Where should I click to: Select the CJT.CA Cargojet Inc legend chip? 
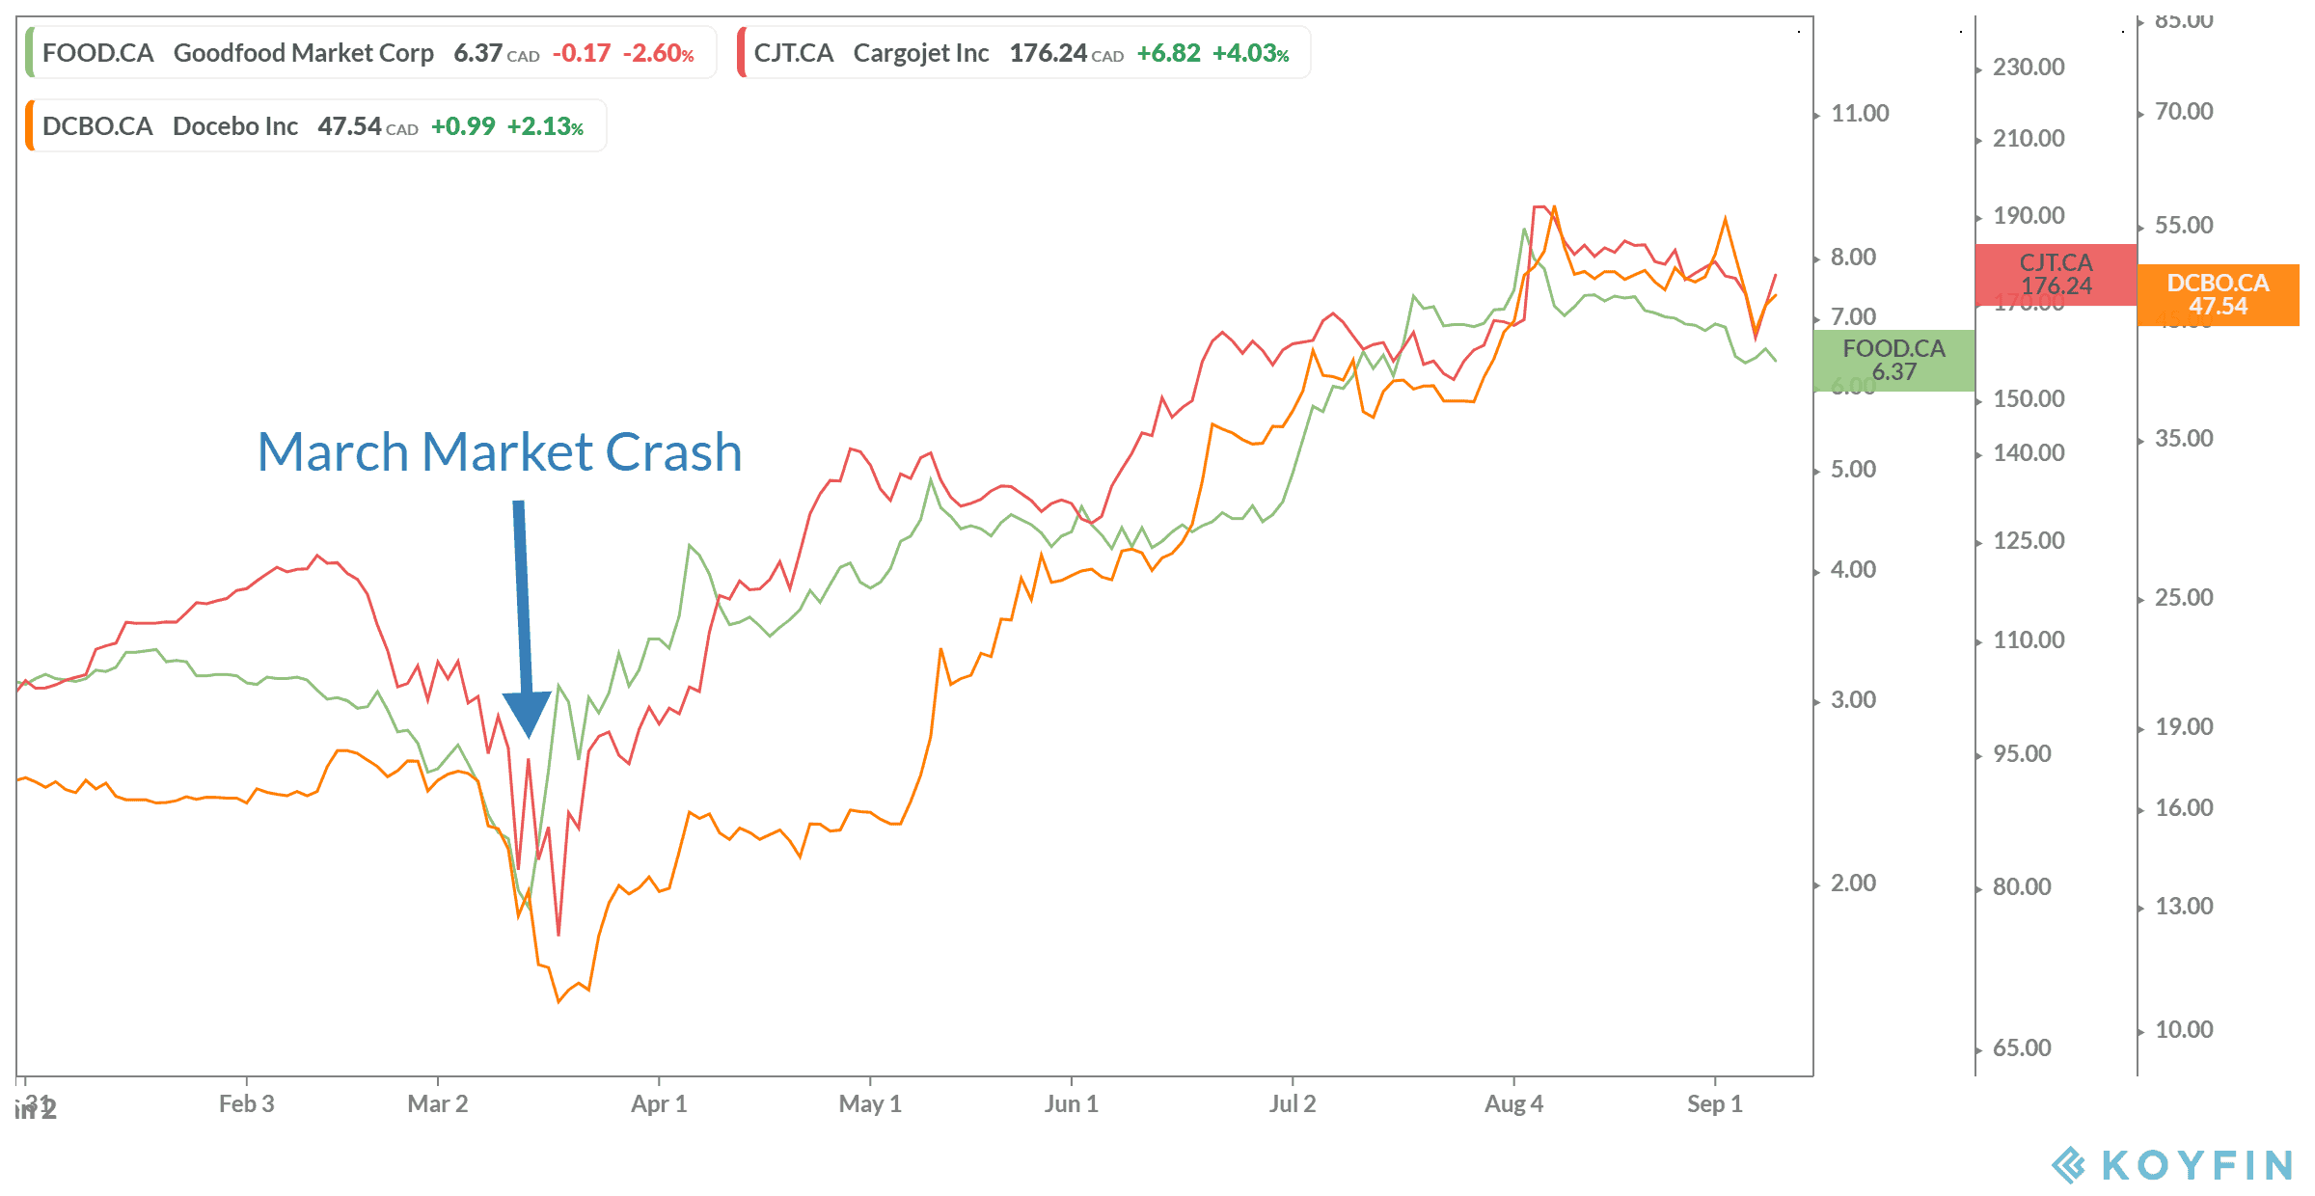[1023, 53]
